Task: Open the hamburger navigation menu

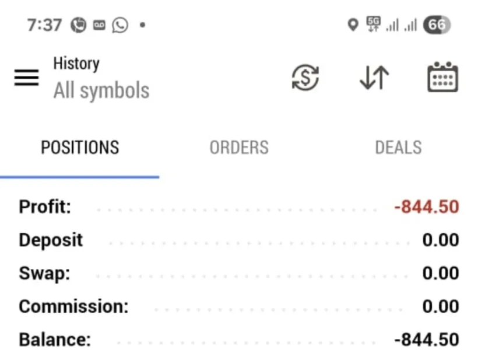Action: tap(26, 78)
